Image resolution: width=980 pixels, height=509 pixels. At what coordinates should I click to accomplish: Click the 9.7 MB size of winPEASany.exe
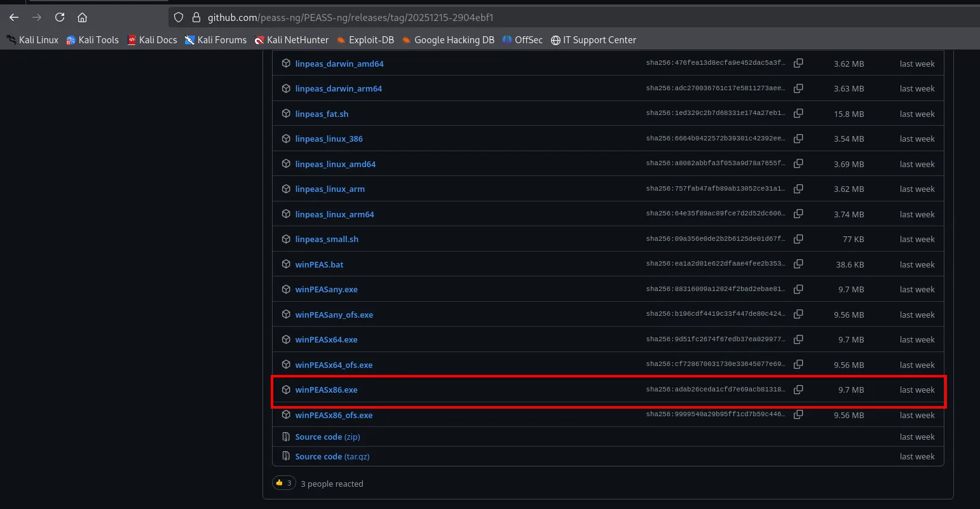click(x=851, y=289)
